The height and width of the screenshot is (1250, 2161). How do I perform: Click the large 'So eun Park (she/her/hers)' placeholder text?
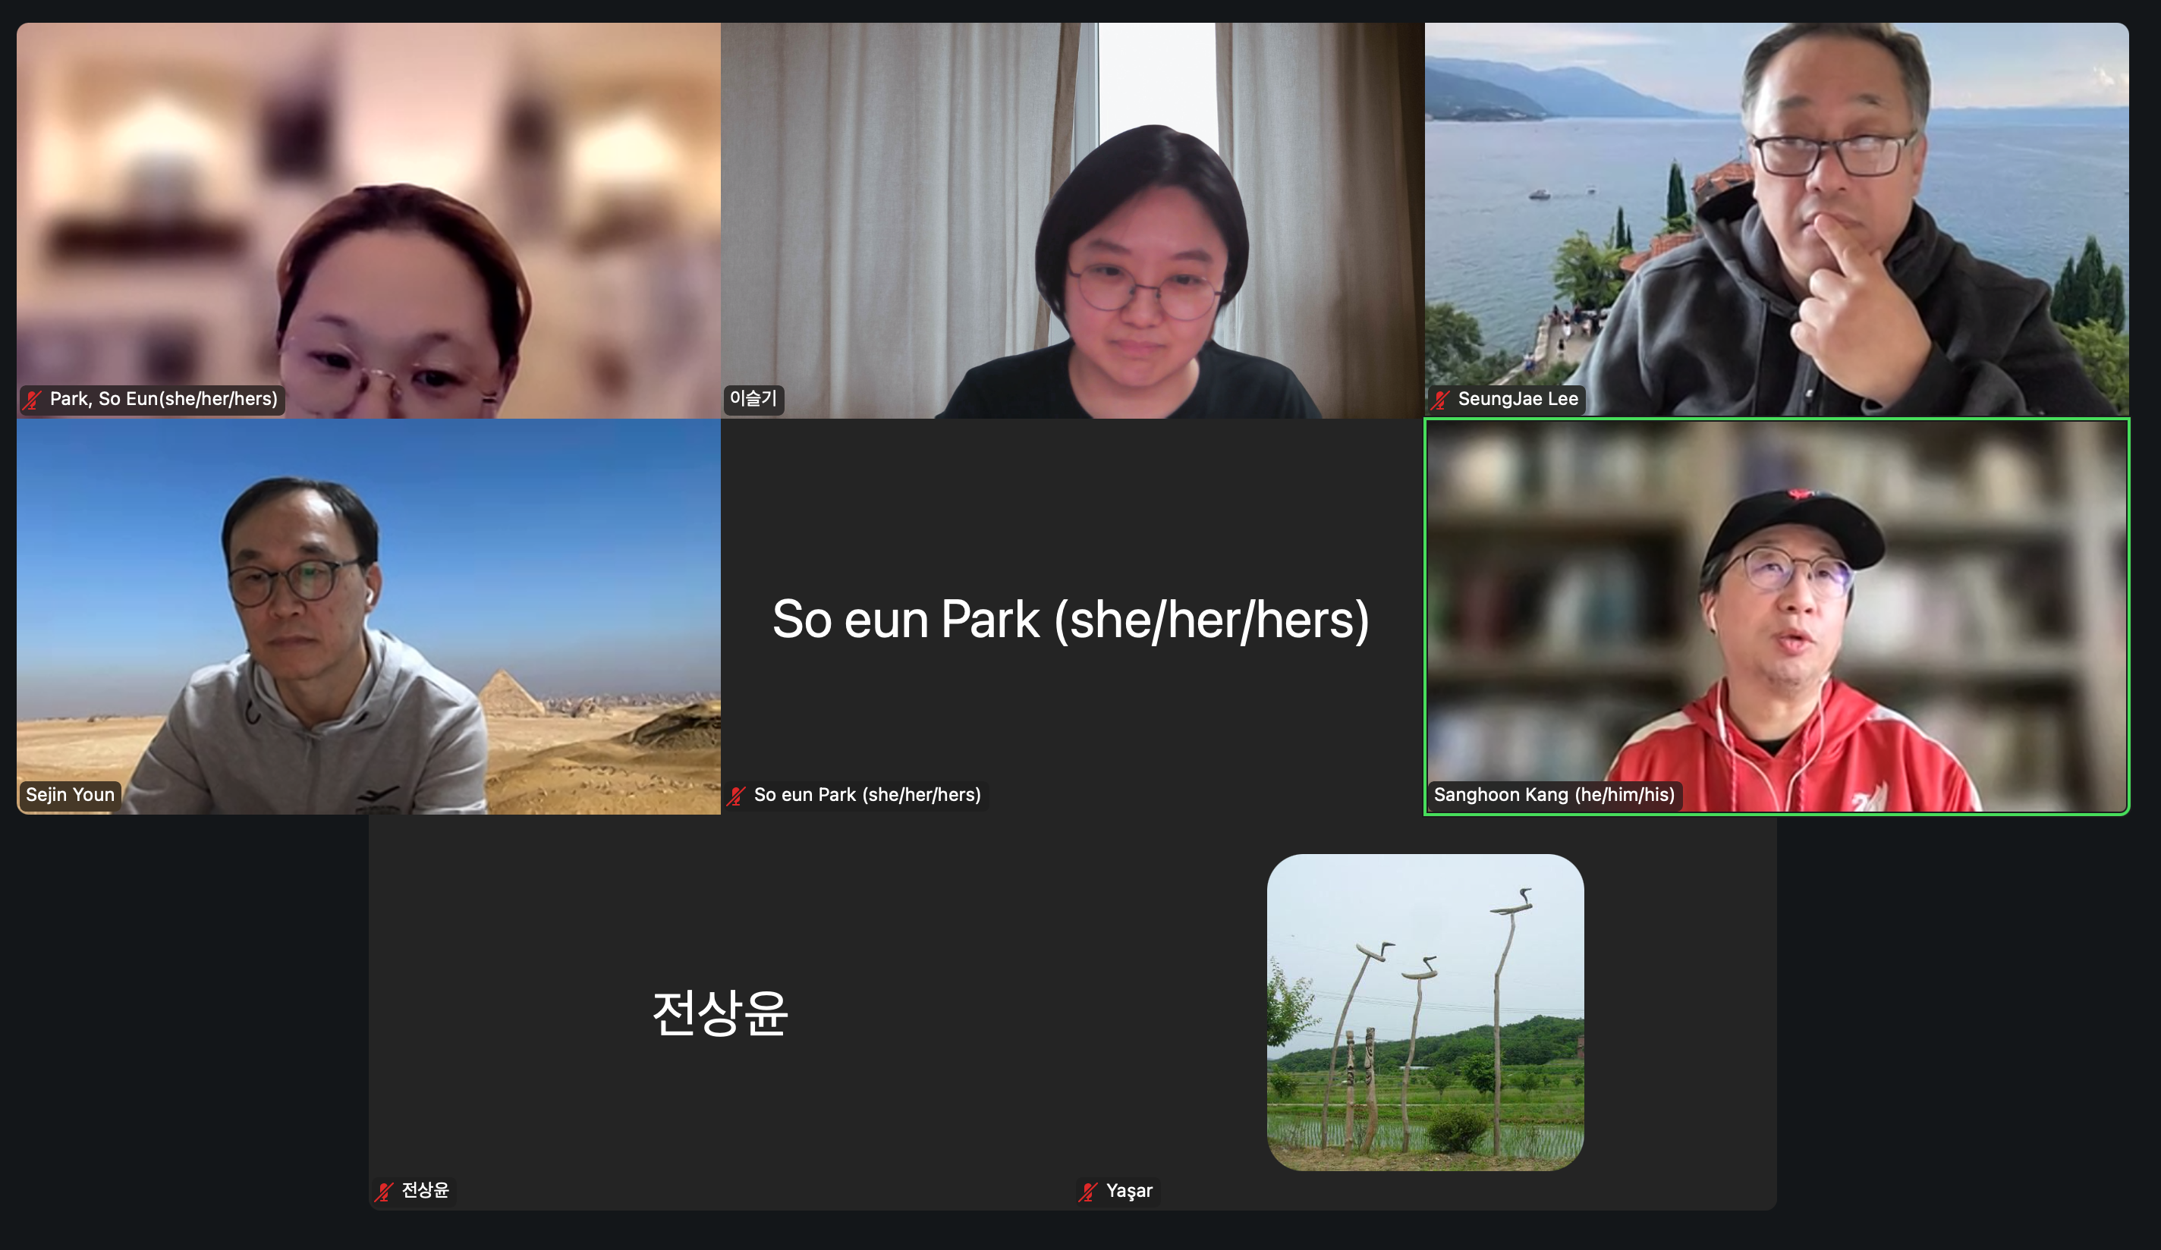point(1070,619)
